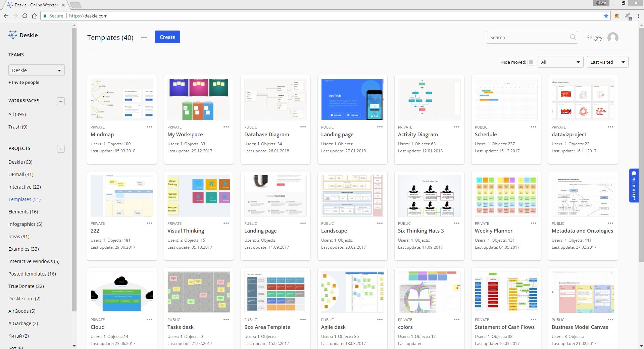644x349 pixels.
Task: Bookmark the page with the star icon
Action: click(606, 16)
